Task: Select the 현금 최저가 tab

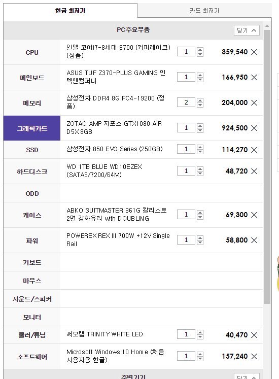Action: (71, 11)
